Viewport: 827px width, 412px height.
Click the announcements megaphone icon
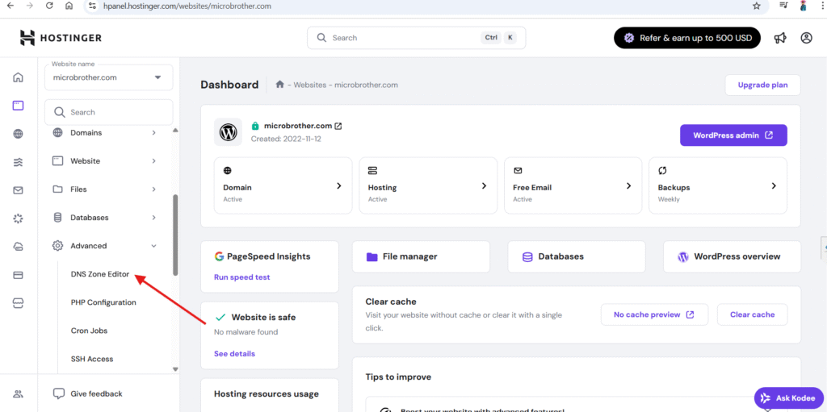point(780,38)
